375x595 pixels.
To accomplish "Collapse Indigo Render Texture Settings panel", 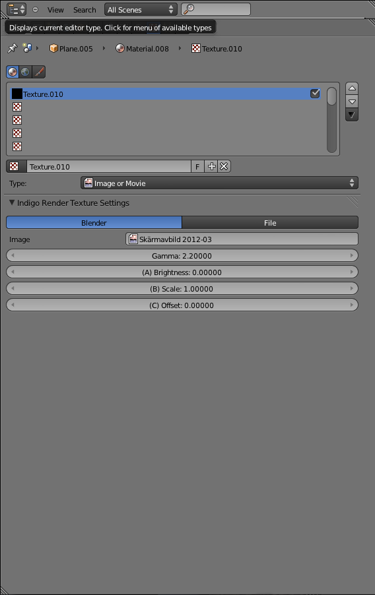I will [x=69, y=203].
